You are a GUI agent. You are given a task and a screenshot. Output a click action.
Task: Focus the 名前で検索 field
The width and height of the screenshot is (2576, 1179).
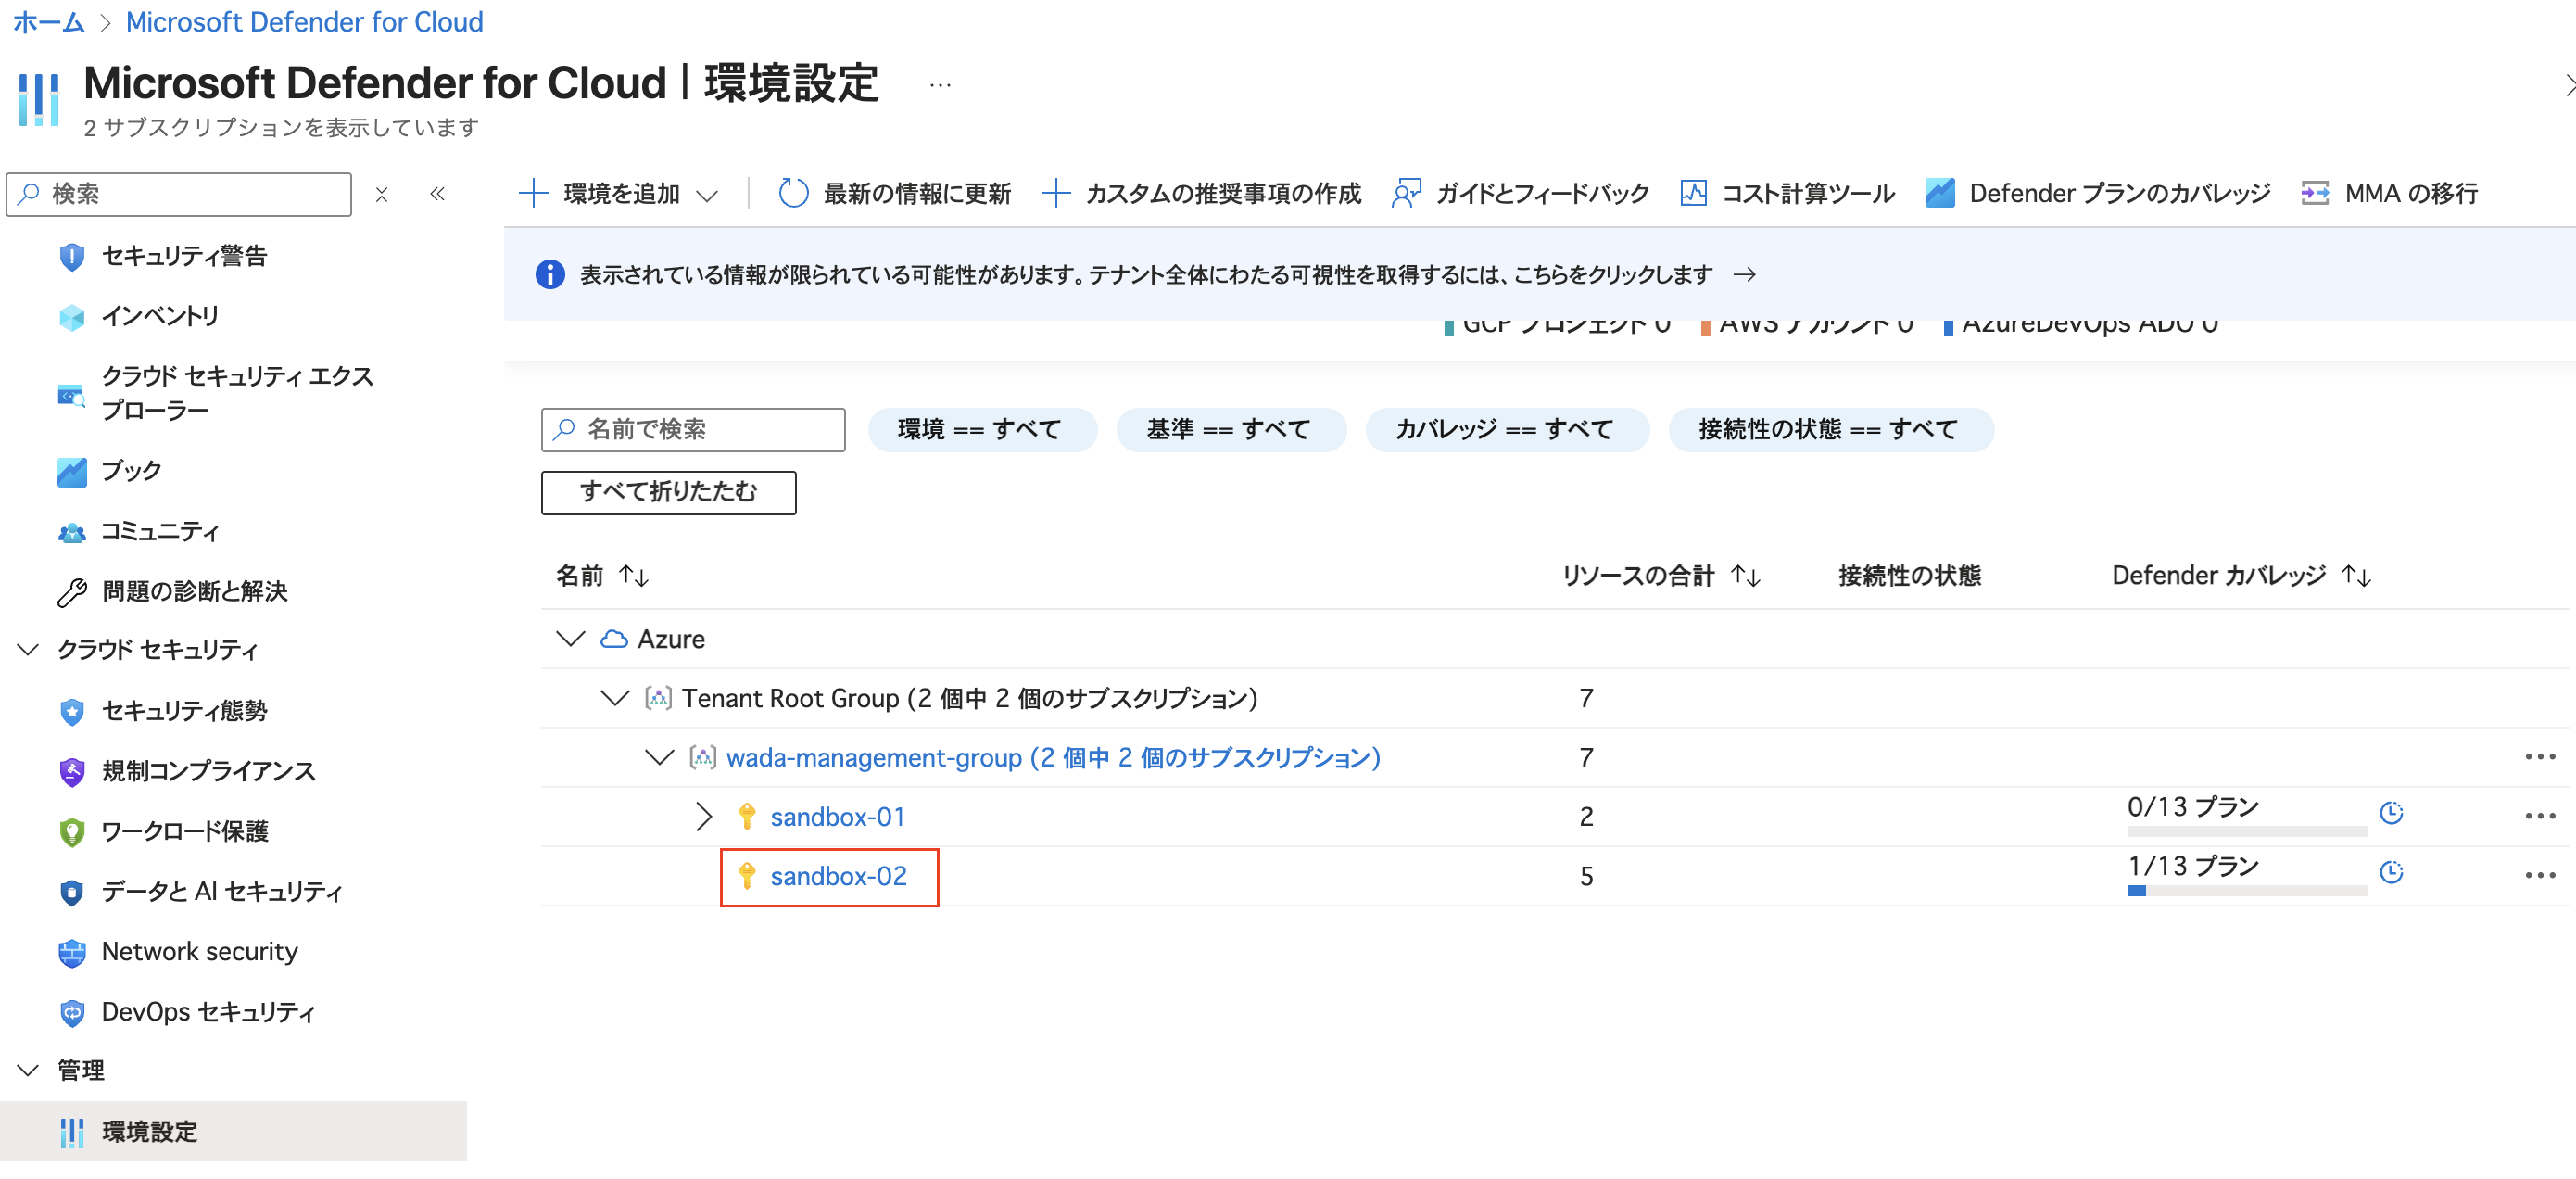[693, 430]
